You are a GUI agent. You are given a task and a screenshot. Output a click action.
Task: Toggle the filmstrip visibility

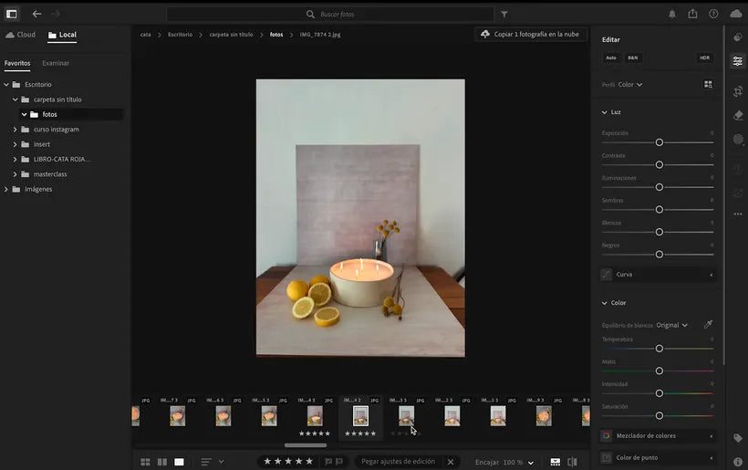[556, 462]
